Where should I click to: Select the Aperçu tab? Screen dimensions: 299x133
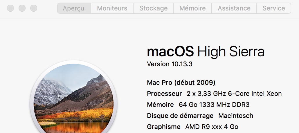coord(74,8)
